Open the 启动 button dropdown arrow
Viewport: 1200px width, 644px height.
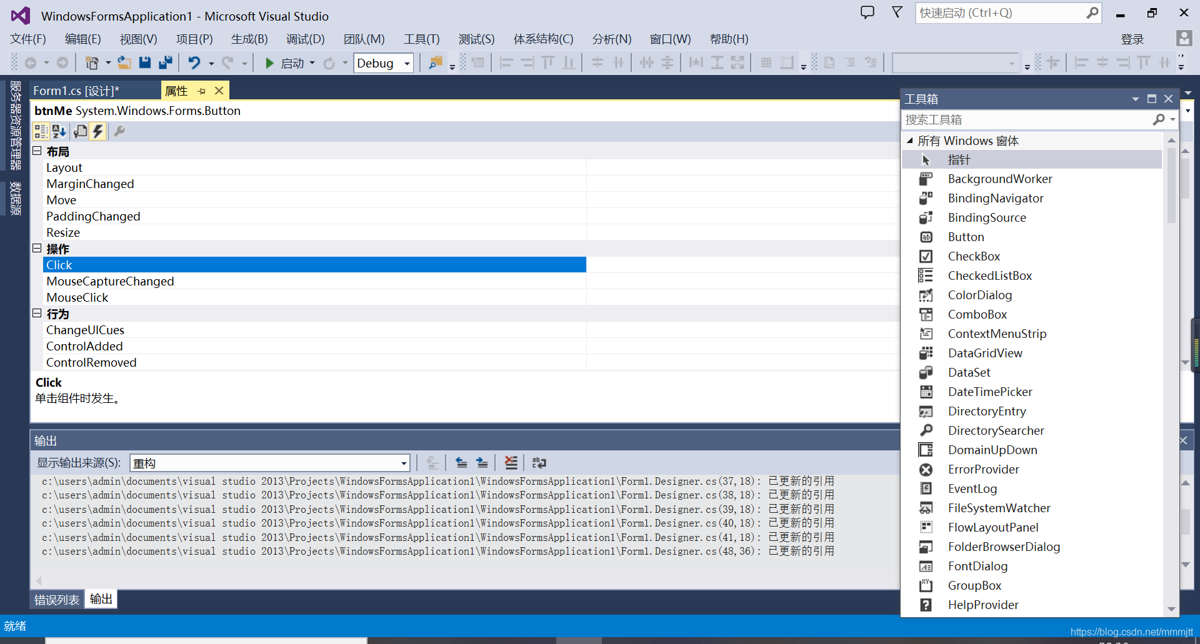tap(312, 63)
